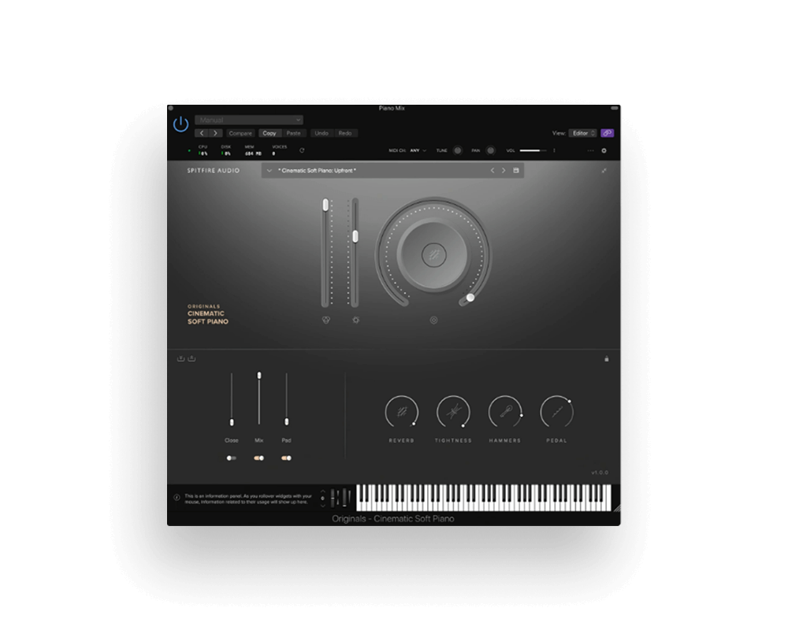Open the MIDI channel ANY dropdown
This screenshot has height=630, width=788.
pos(418,150)
